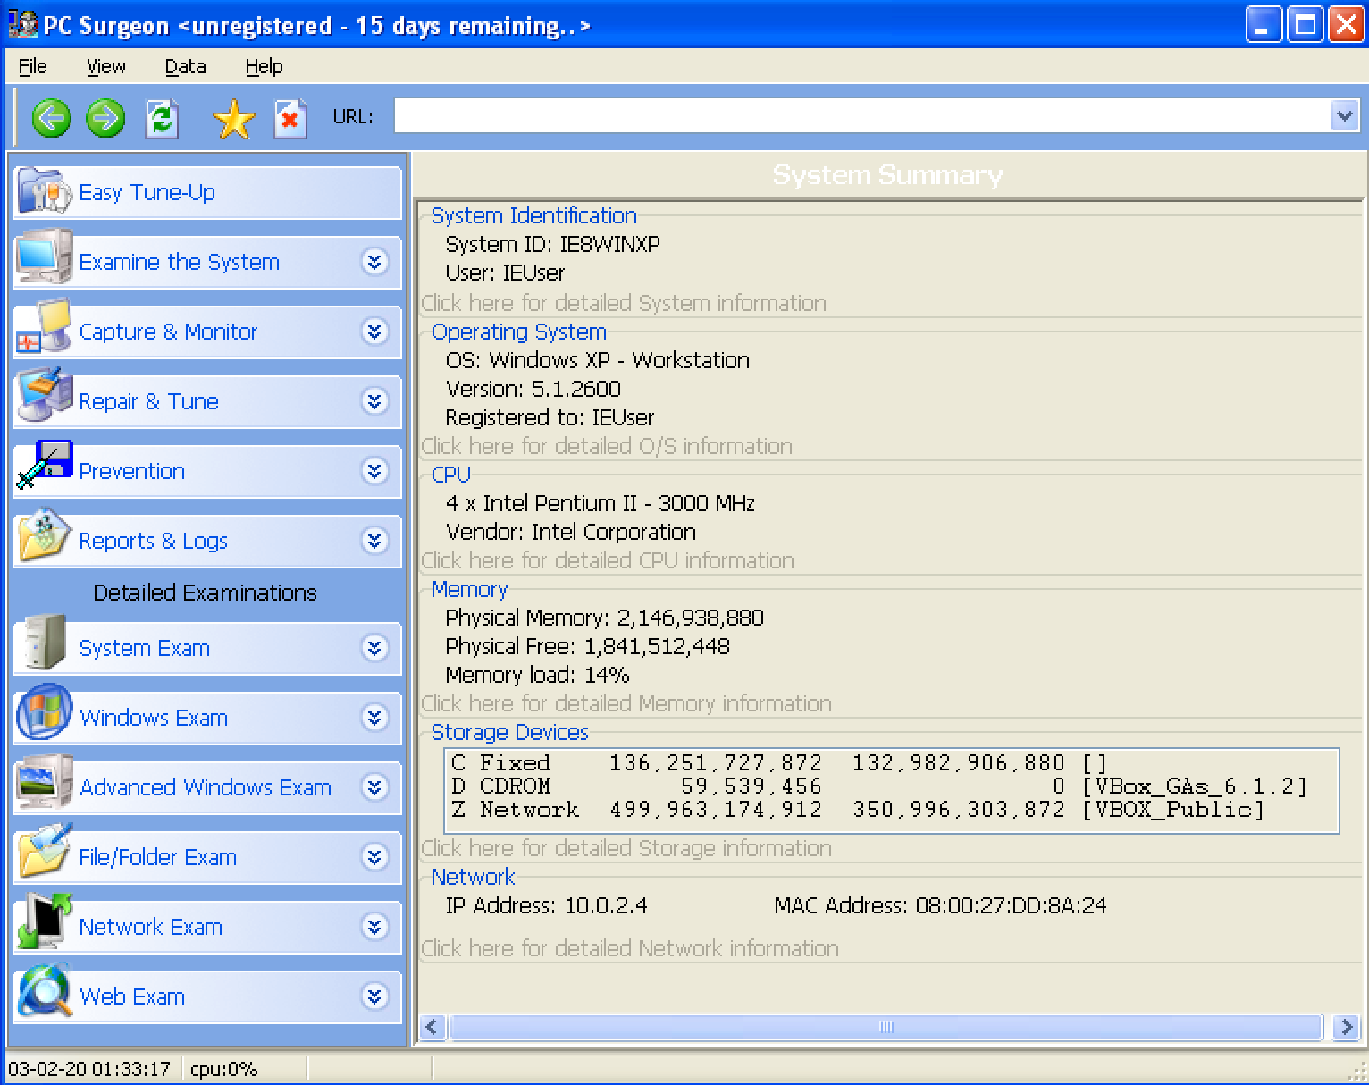Click the System ID: IE8WINXP text

pos(553,244)
